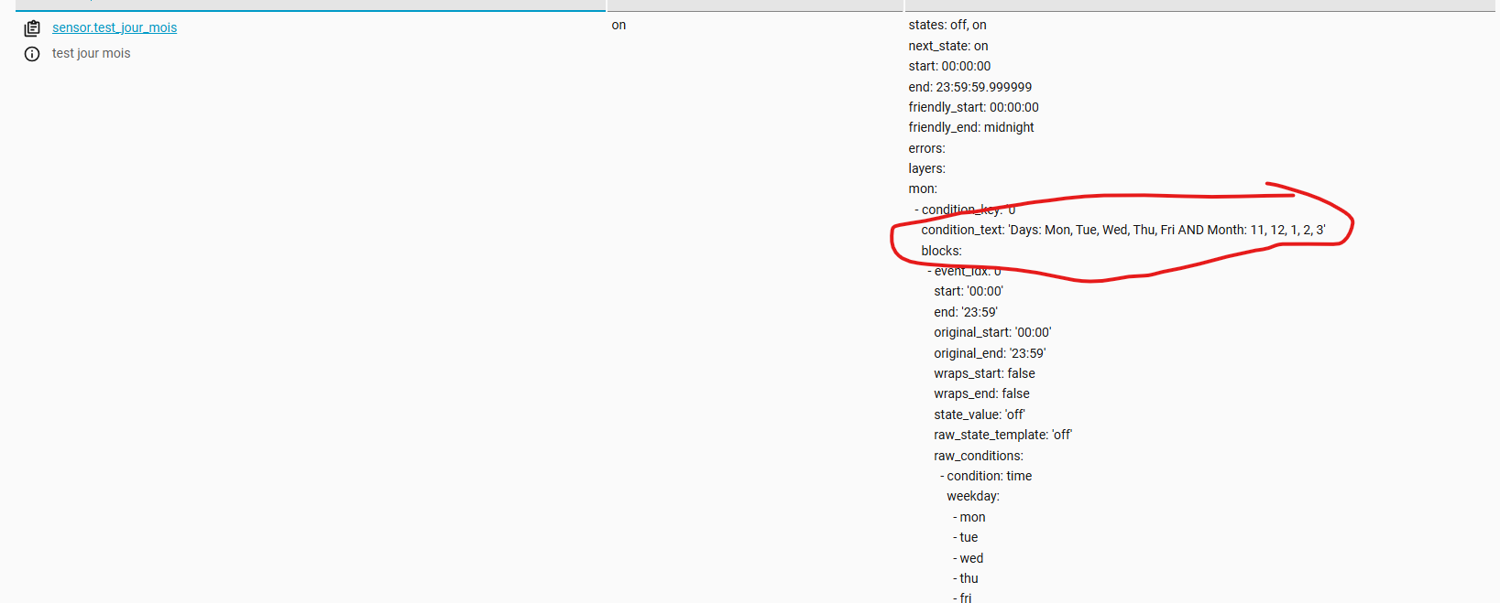The height and width of the screenshot is (603, 1500).
Task: Click the 'wraps_start: false' line
Action: (984, 373)
